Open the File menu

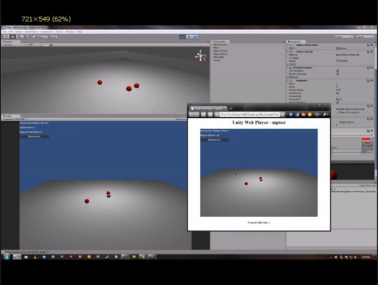click(x=4, y=32)
